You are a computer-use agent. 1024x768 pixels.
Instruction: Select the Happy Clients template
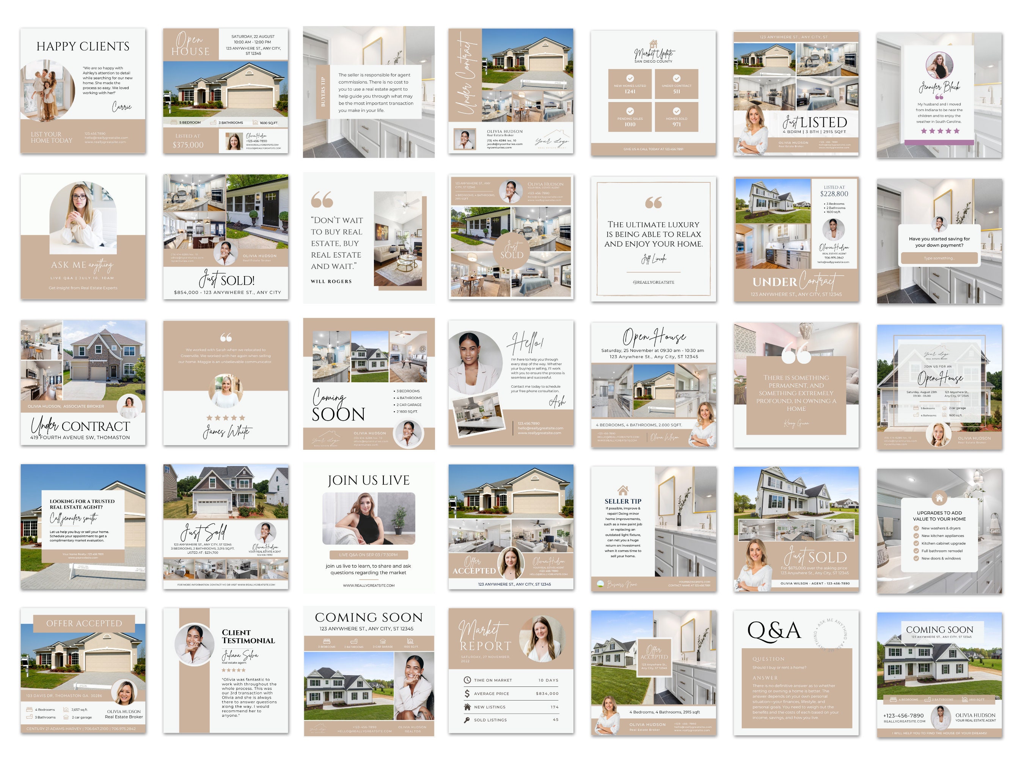coord(83,91)
